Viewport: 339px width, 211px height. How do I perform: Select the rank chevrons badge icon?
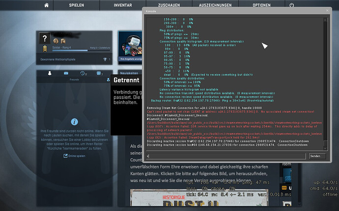pos(45,49)
